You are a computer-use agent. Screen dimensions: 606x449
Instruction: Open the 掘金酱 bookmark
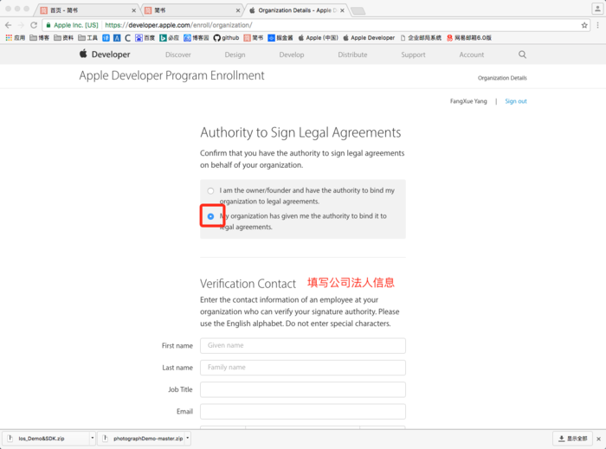[280, 38]
